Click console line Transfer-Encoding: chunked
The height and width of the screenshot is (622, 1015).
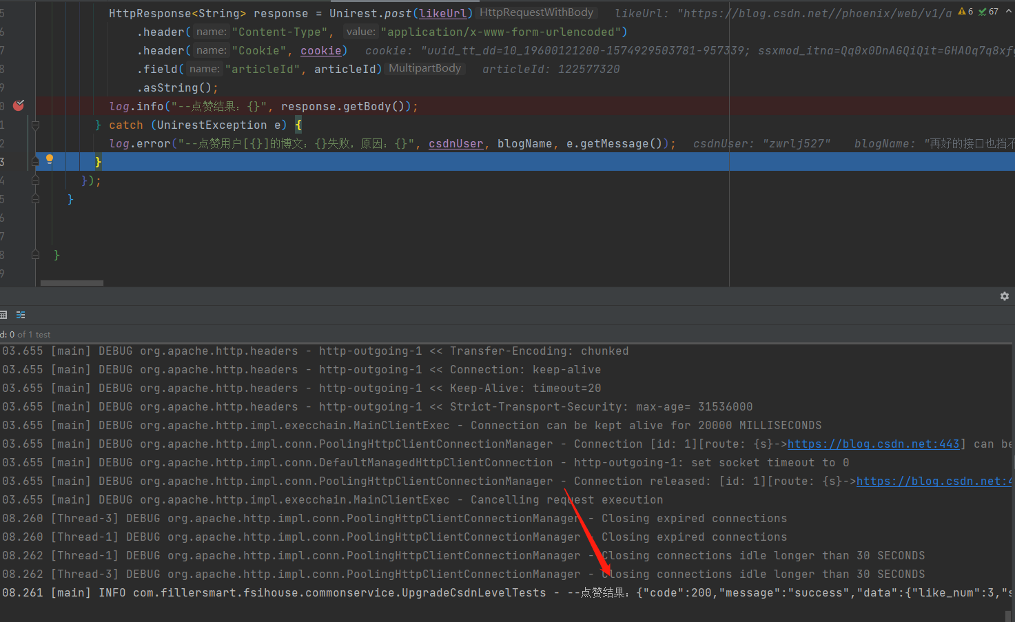point(315,351)
